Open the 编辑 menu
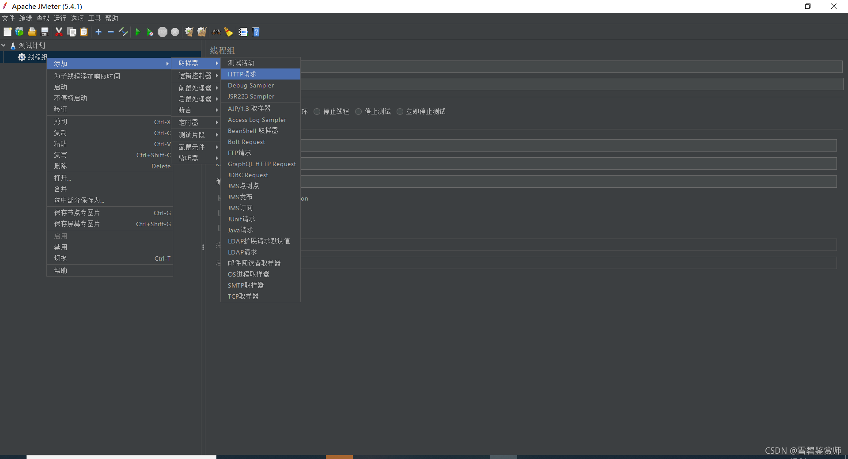Viewport: 848px width, 459px height. coord(26,18)
